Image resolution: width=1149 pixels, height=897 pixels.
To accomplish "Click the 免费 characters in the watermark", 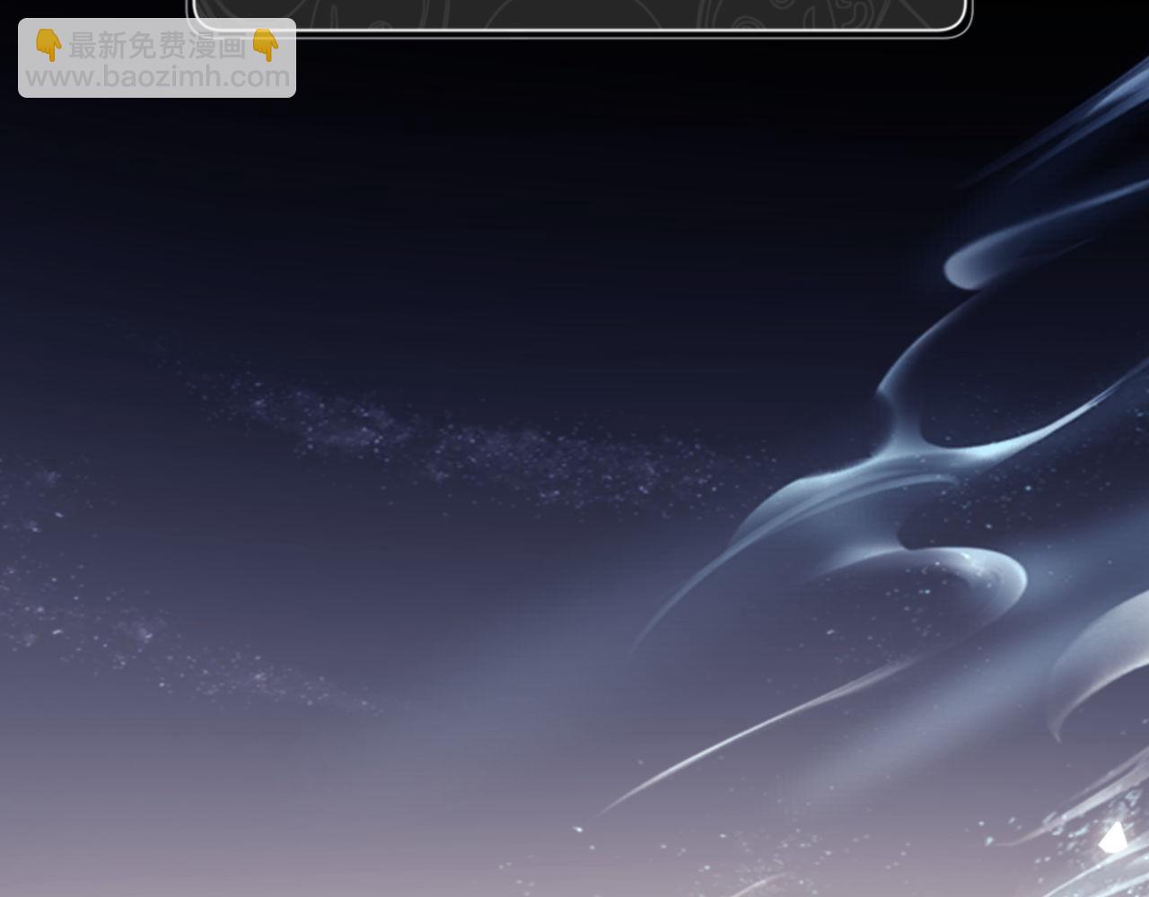I will pyautogui.click(x=157, y=46).
